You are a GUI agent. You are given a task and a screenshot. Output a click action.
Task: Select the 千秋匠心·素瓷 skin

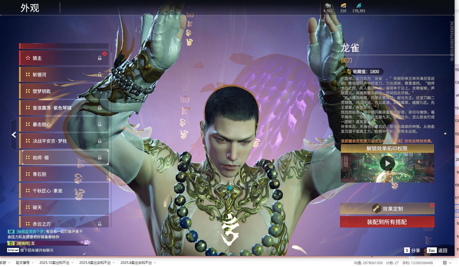tap(64, 191)
